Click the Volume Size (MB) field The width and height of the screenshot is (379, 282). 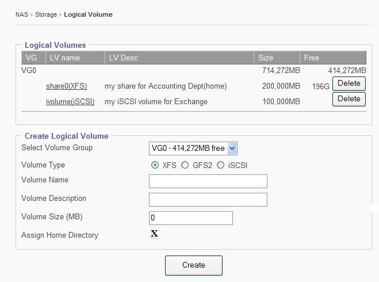[190, 218]
